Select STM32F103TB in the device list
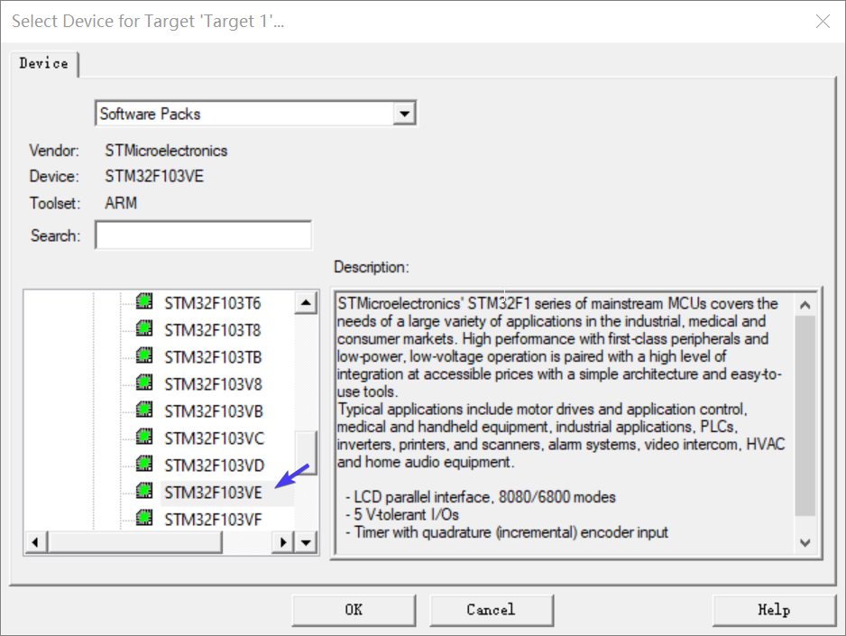 coord(213,357)
